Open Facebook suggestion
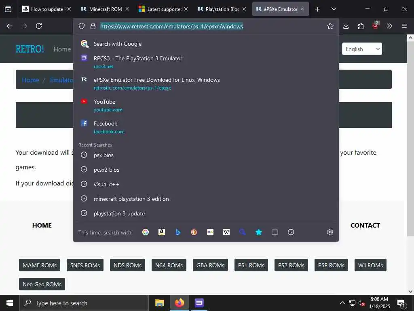The height and width of the screenshot is (311, 414). click(206, 128)
